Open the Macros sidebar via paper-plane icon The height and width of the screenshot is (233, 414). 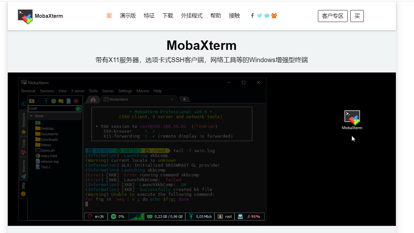click(x=23, y=176)
